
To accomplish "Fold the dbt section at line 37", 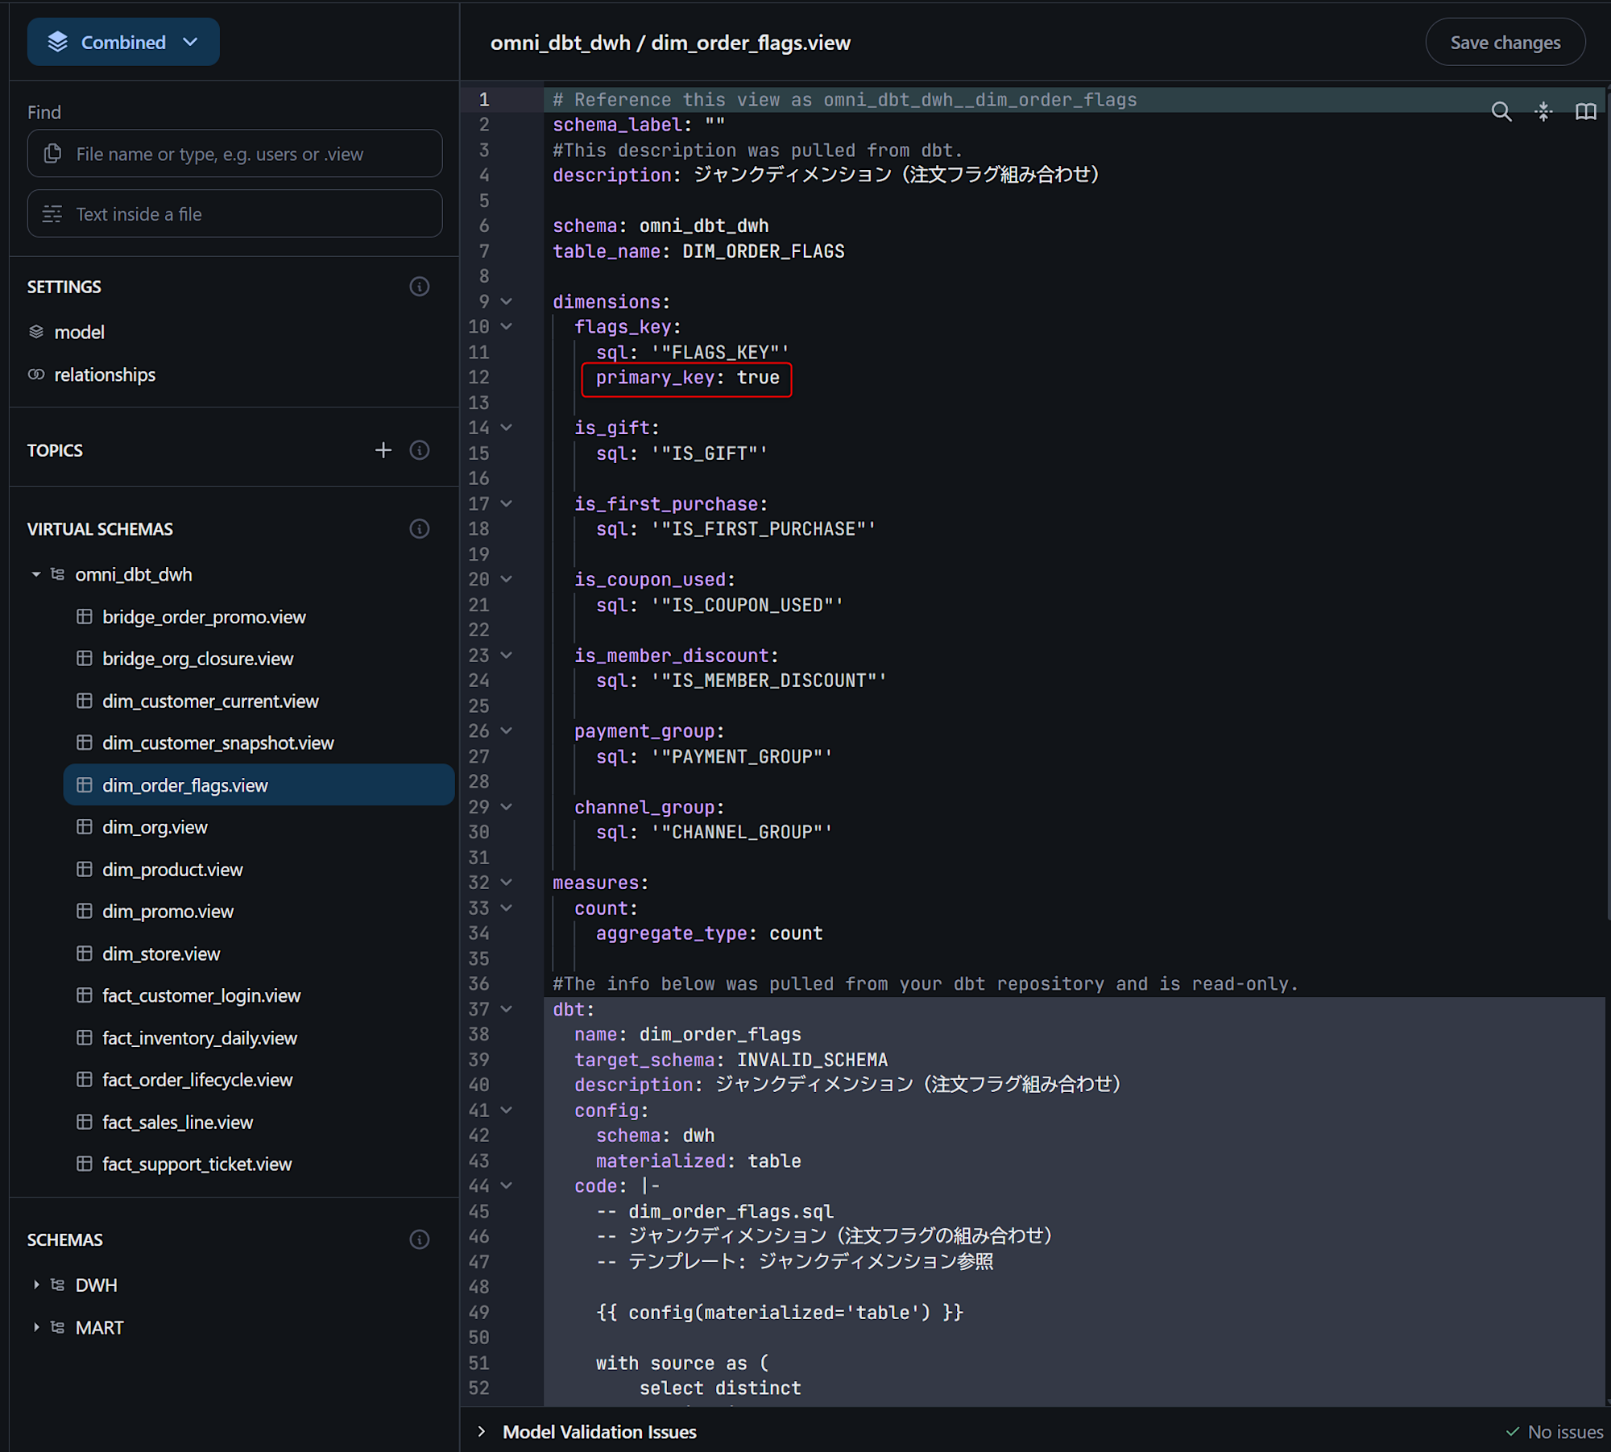I will click(x=506, y=1009).
